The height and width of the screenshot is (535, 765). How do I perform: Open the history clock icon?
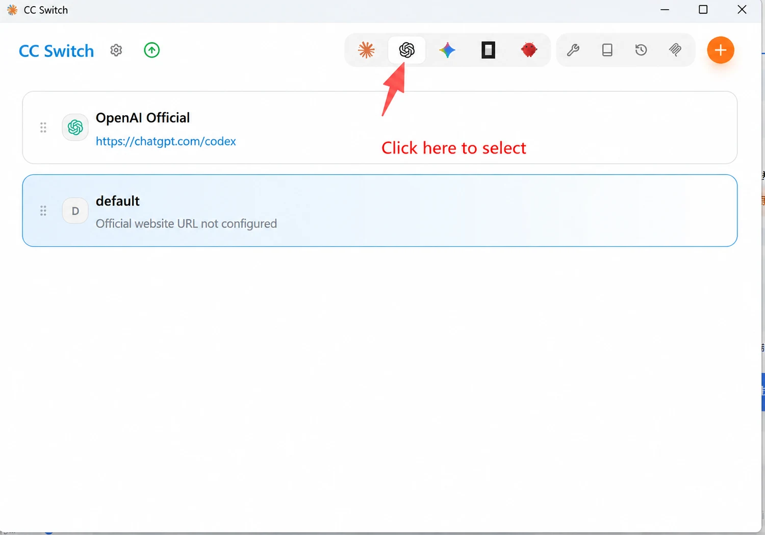(641, 50)
